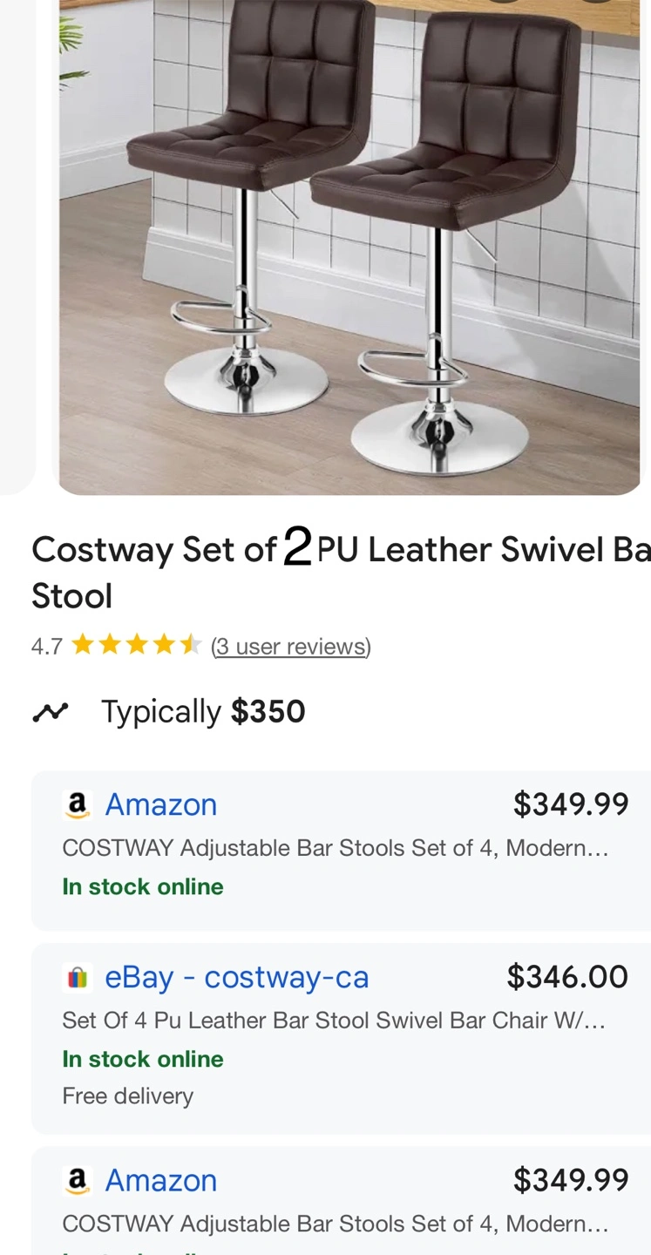This screenshot has width=651, height=1255.
Task: Click the first Amazon logo icon
Action: (x=78, y=805)
